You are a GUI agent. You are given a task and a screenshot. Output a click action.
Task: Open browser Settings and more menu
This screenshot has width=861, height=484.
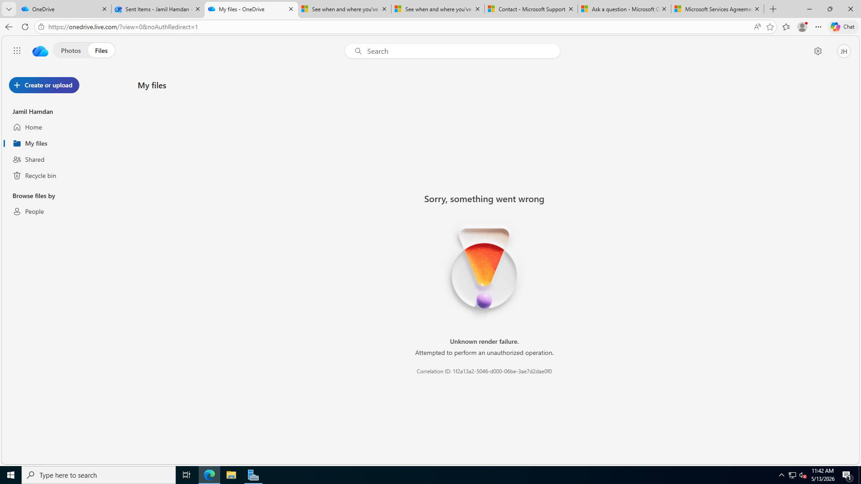[818, 27]
